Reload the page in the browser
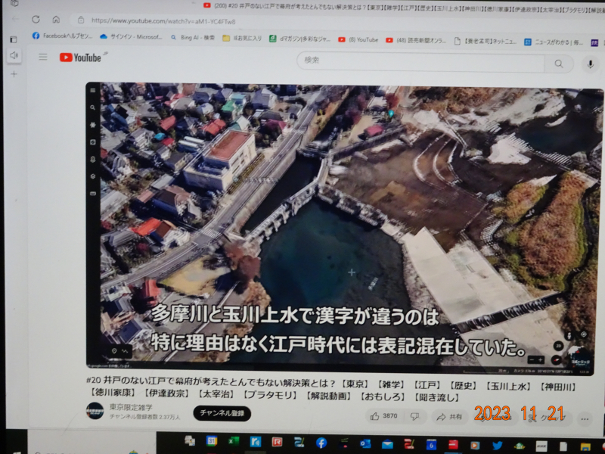This screenshot has width=605, height=454. (36, 20)
